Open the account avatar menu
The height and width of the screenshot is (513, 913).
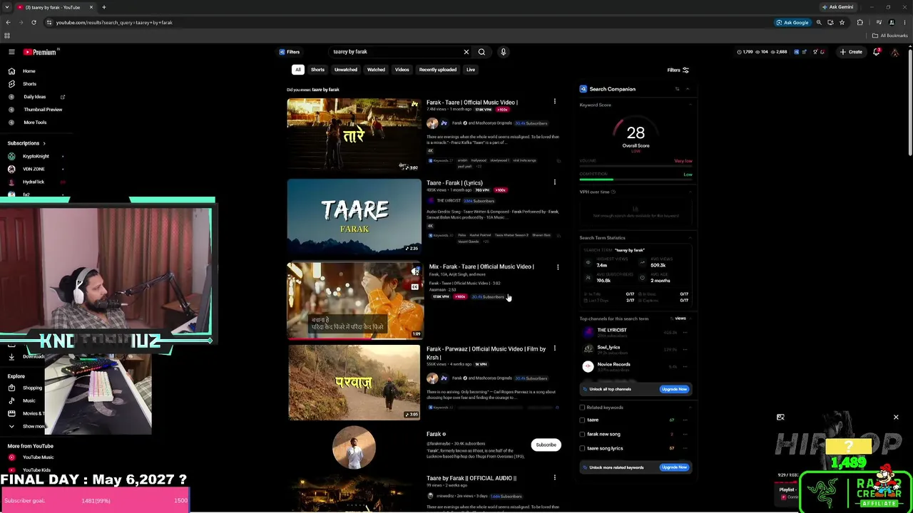(895, 52)
